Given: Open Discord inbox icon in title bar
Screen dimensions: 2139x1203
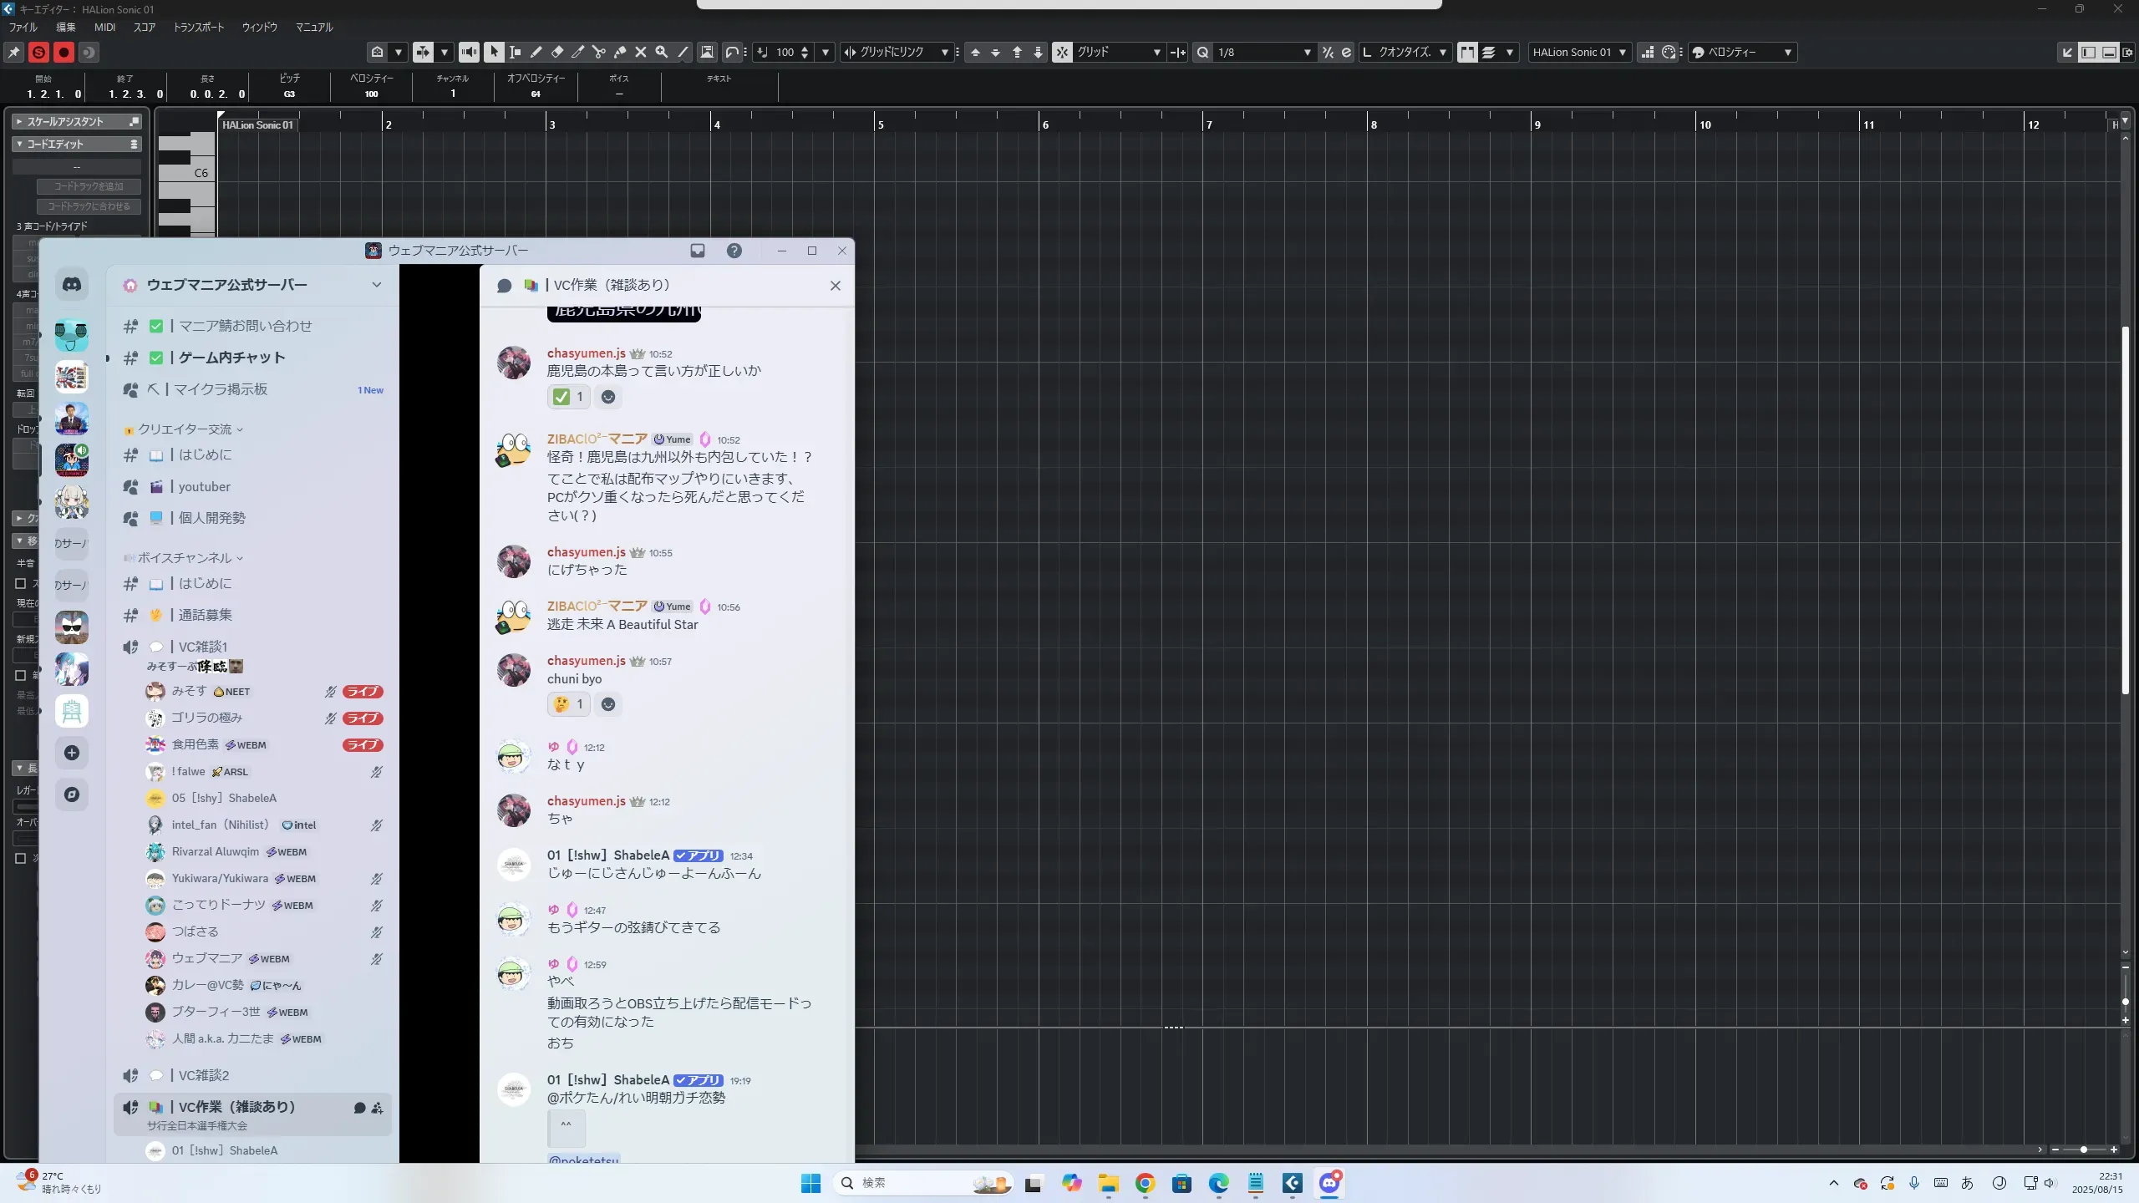Looking at the screenshot, I should pyautogui.click(x=698, y=251).
